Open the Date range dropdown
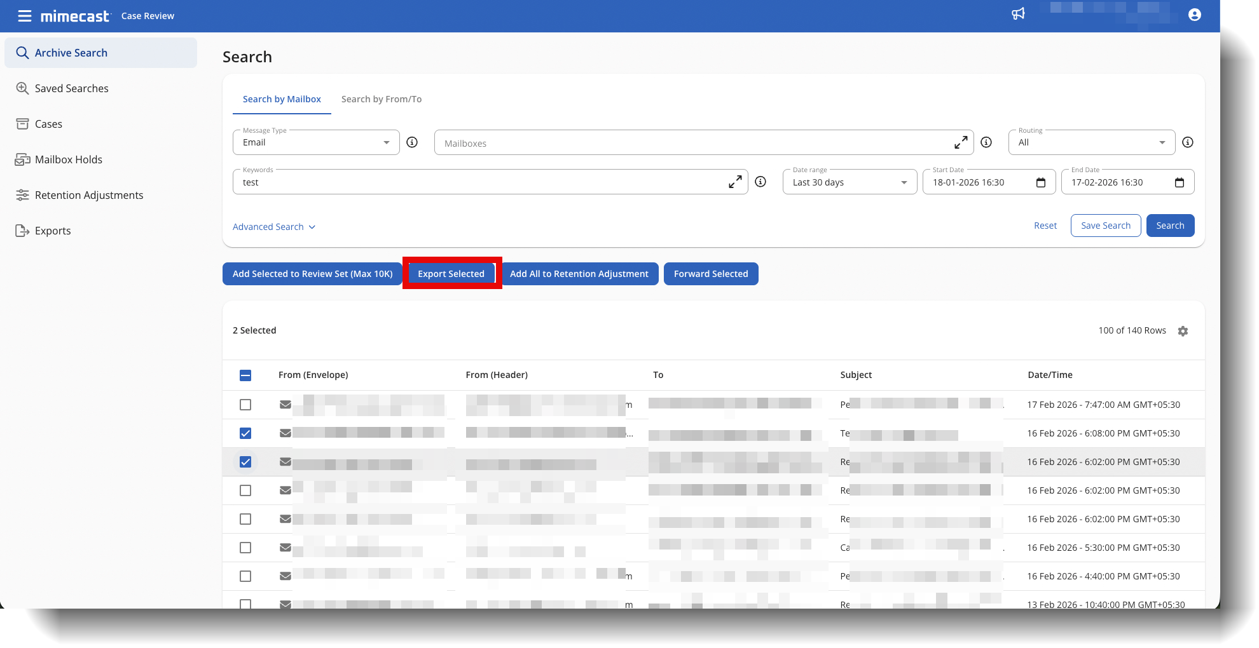Image resolution: width=1259 pixels, height=648 pixels. point(850,182)
